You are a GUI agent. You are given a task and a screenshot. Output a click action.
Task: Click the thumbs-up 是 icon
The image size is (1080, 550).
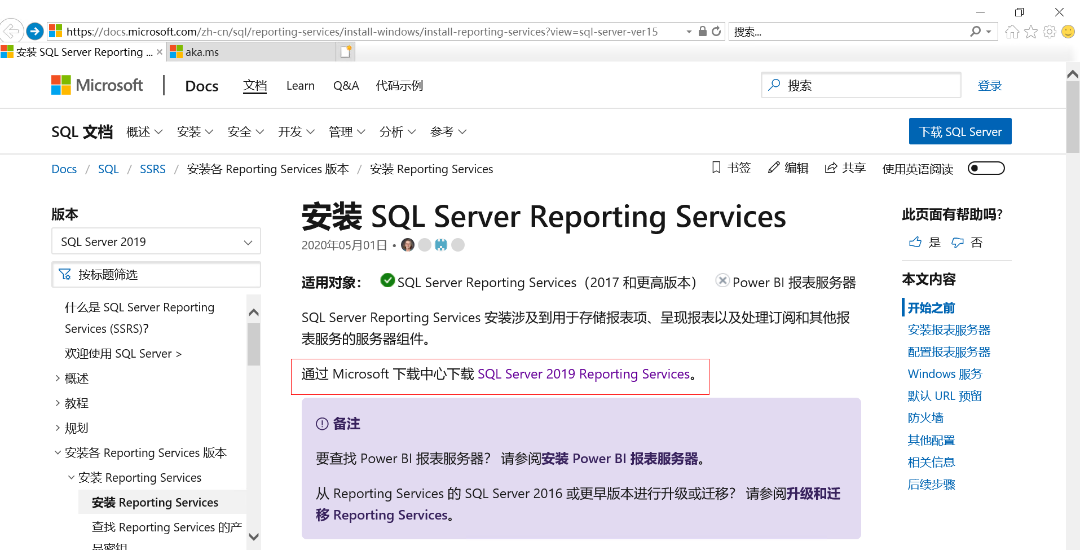click(x=915, y=242)
